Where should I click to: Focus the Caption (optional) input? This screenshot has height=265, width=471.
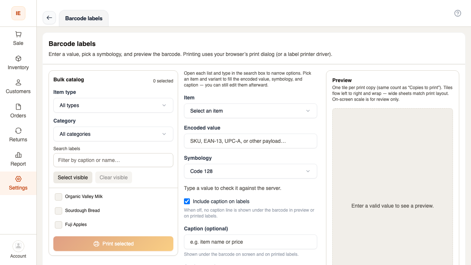(x=251, y=242)
